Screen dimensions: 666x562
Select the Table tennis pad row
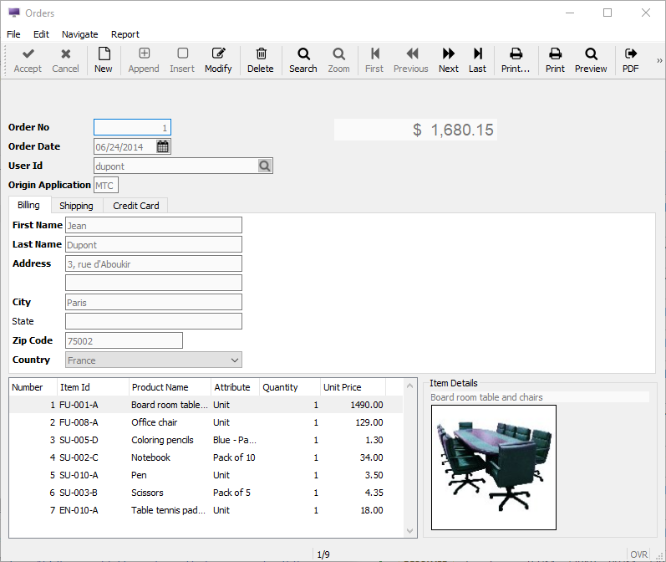(206, 510)
